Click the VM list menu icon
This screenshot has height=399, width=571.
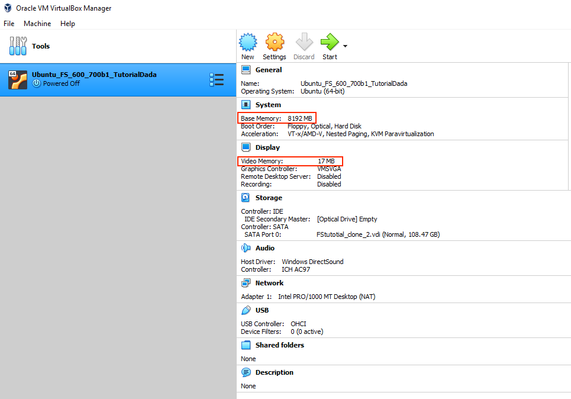[x=217, y=80]
